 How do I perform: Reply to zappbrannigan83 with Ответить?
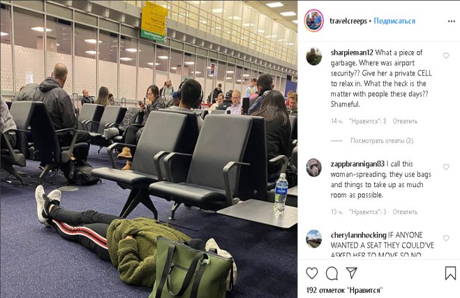click(x=405, y=212)
